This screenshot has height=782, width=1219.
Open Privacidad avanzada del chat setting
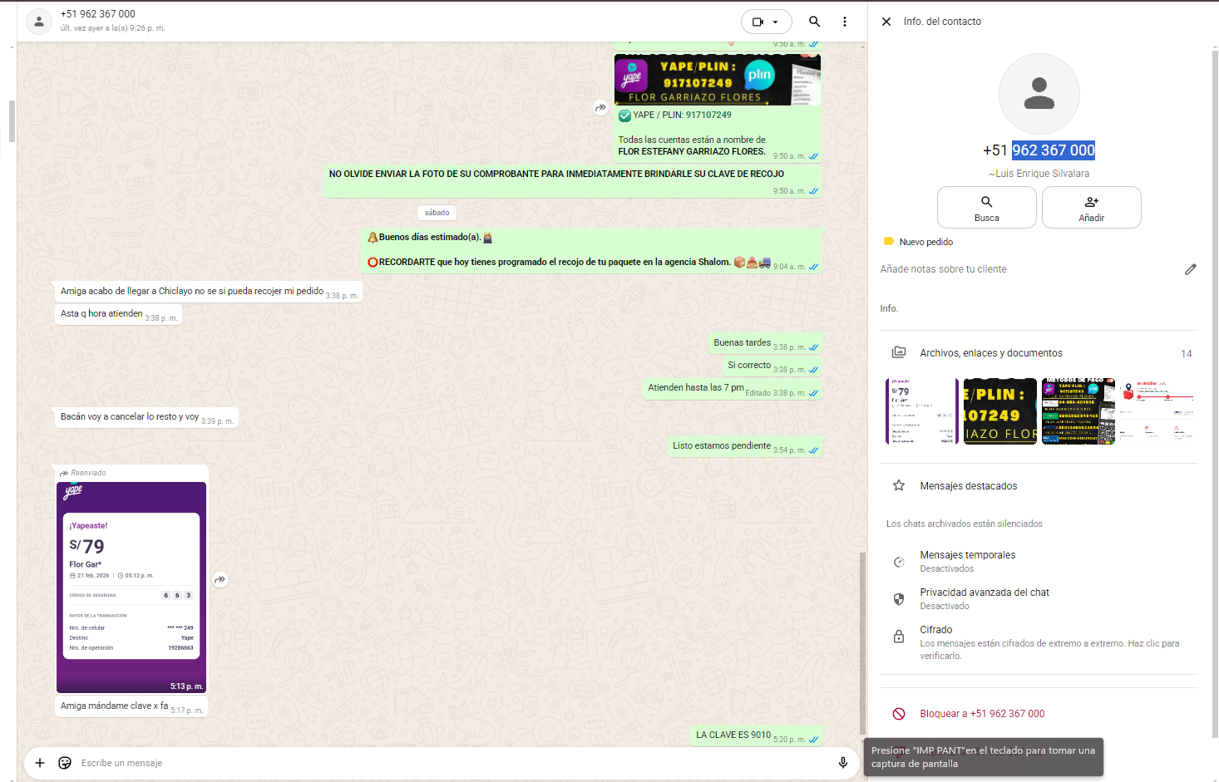pos(984,598)
